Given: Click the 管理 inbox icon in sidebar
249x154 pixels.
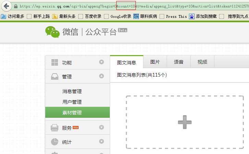Looking at the screenshot, I should (x=55, y=76).
